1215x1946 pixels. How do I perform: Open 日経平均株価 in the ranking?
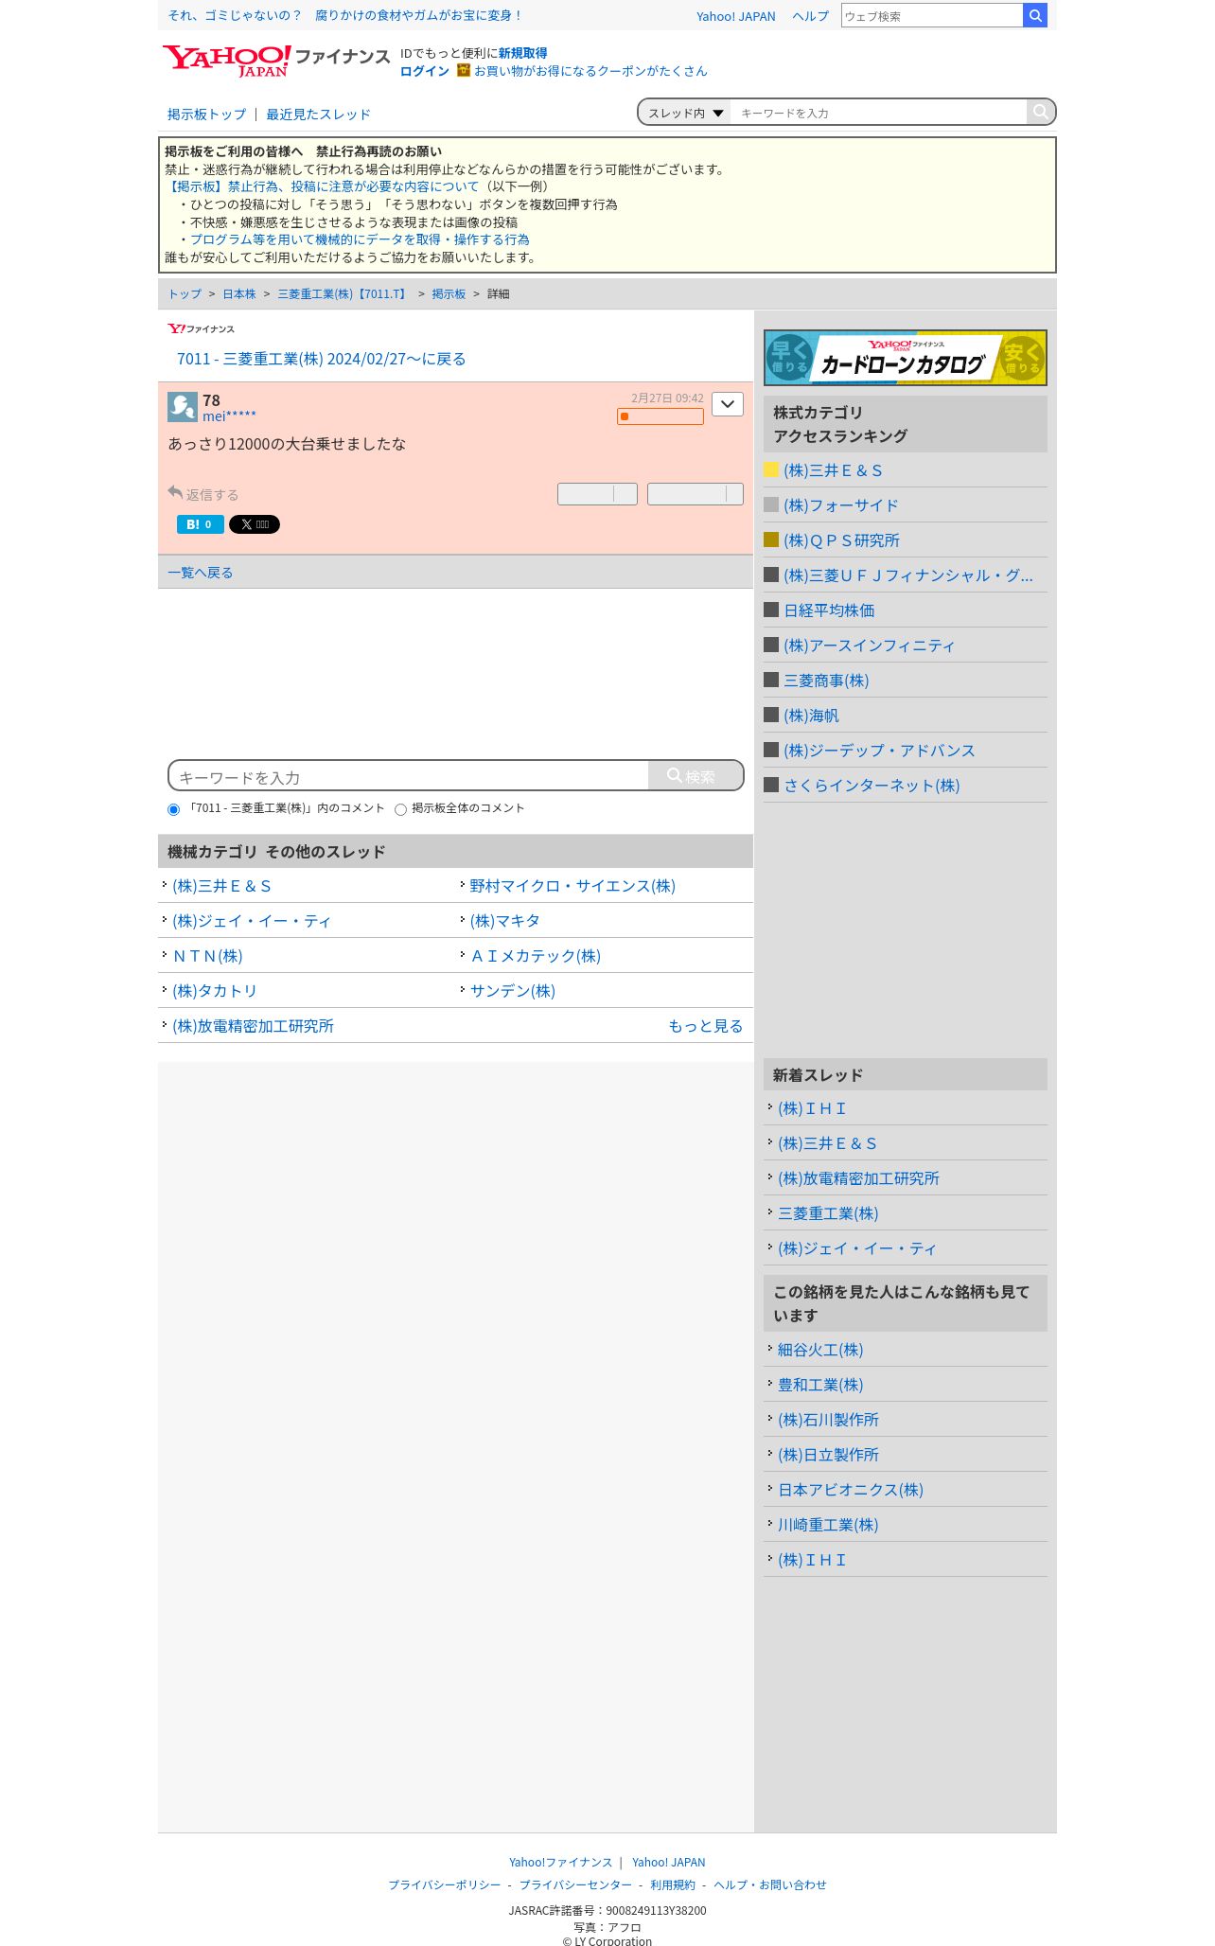[829, 610]
